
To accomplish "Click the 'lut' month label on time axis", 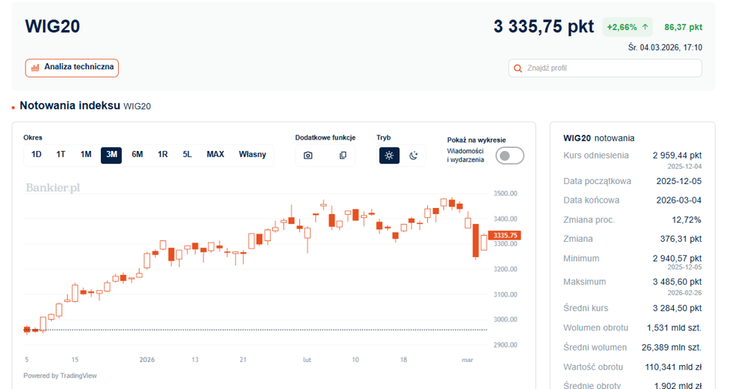I will point(307,360).
